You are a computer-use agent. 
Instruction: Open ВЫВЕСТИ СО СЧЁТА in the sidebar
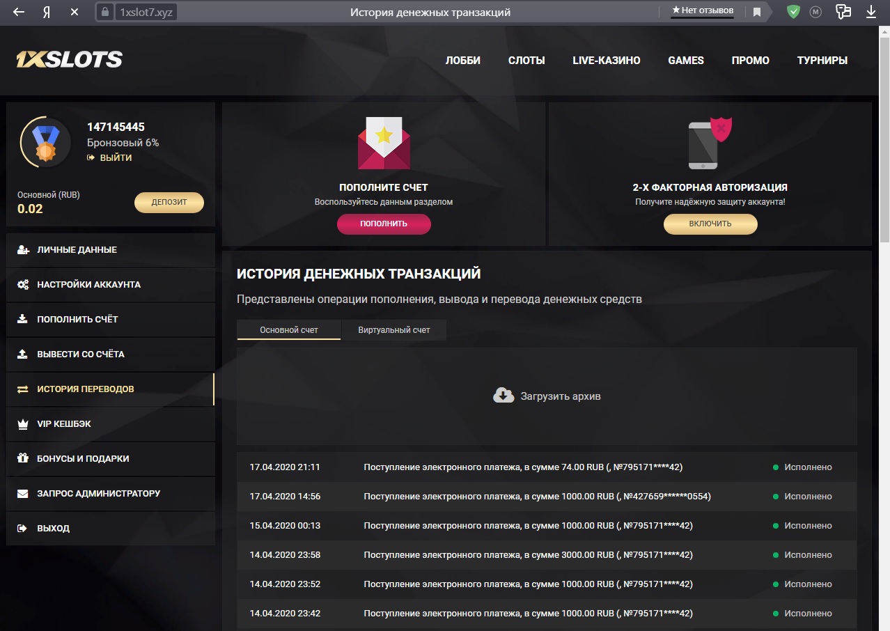110,355
